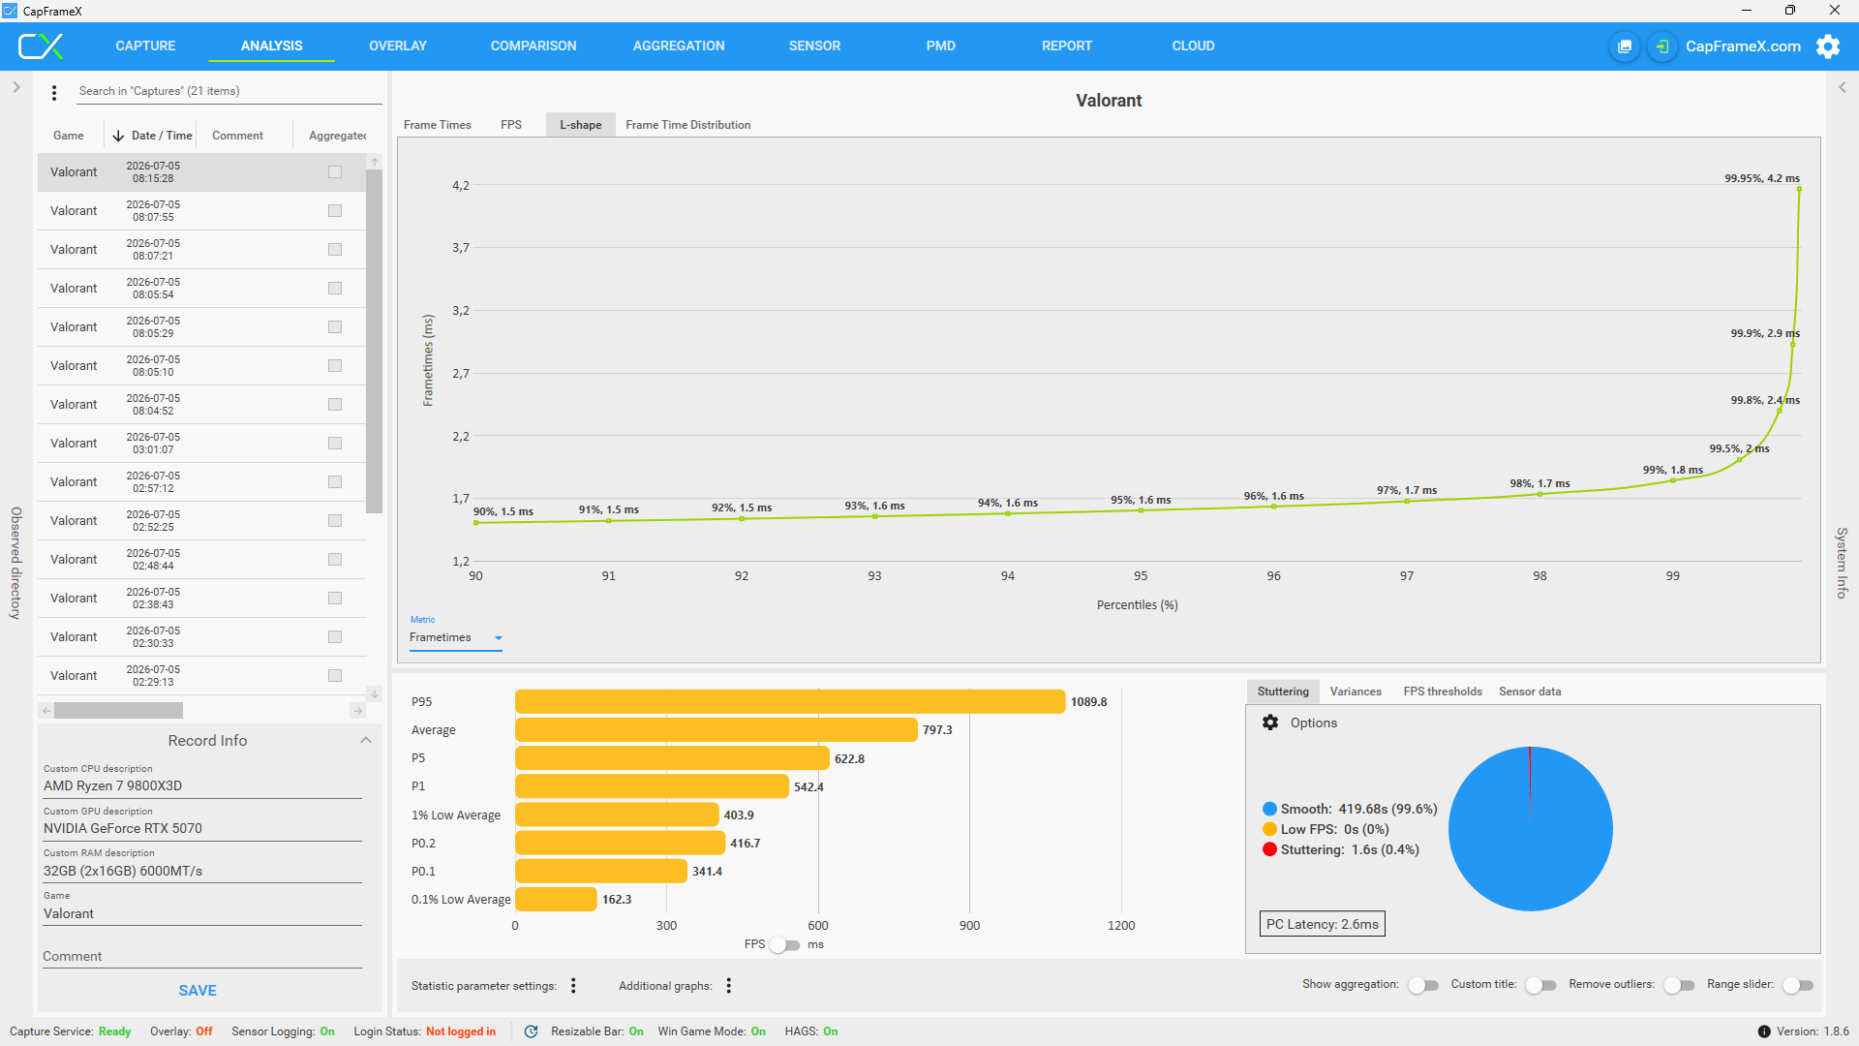Viewport: 1859px width, 1046px height.
Task: Switch to the COMPARISON tab
Action: pos(533,46)
